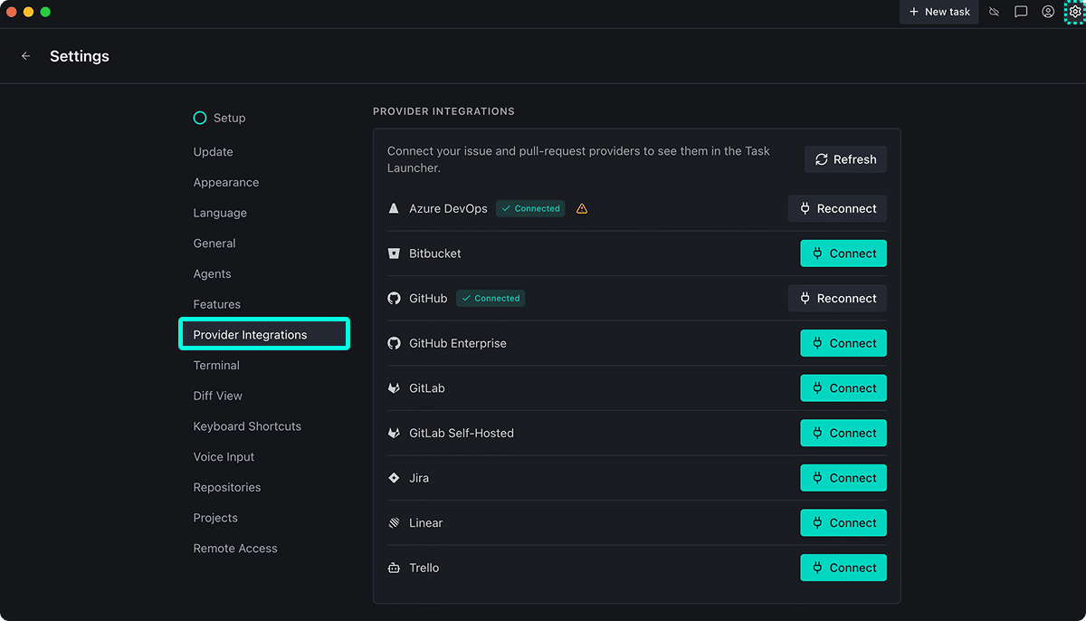Open Keyboard Shortcuts settings
This screenshot has width=1086, height=621.
tap(247, 426)
